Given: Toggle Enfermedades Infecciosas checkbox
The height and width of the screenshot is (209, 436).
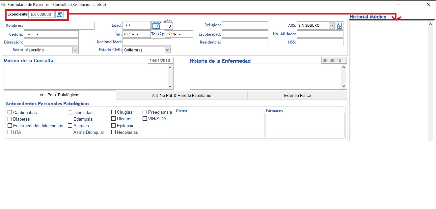Looking at the screenshot, I should click(10, 126).
